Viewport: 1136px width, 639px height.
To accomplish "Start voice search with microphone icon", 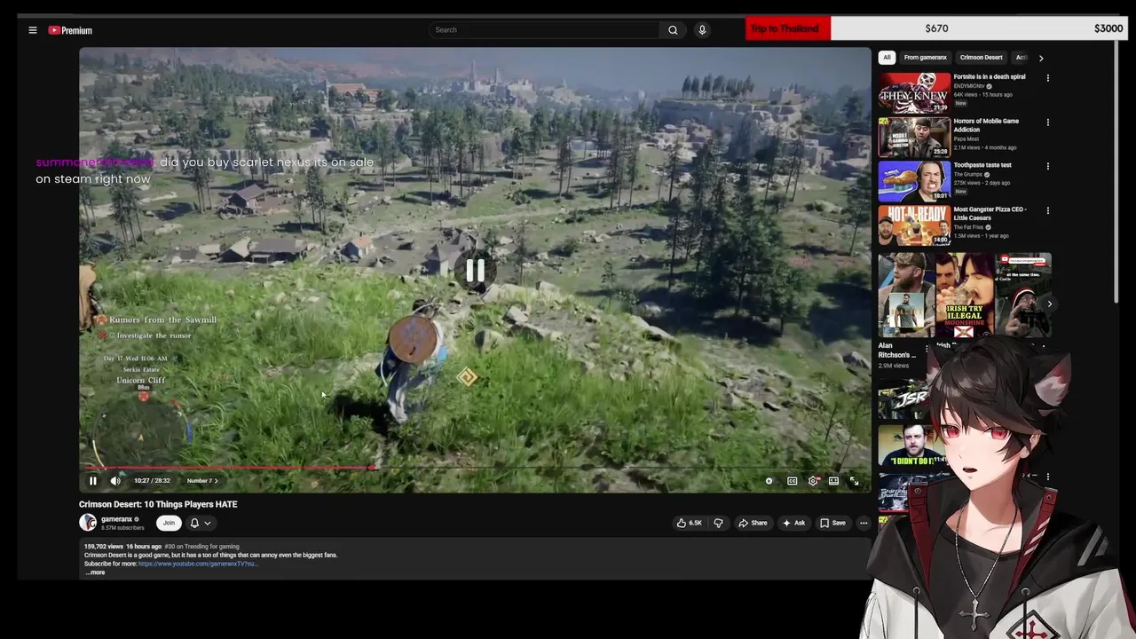I will pos(702,30).
